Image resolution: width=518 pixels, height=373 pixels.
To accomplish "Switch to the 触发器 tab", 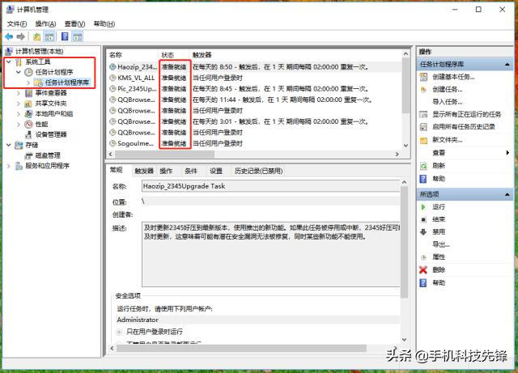I will (x=144, y=171).
